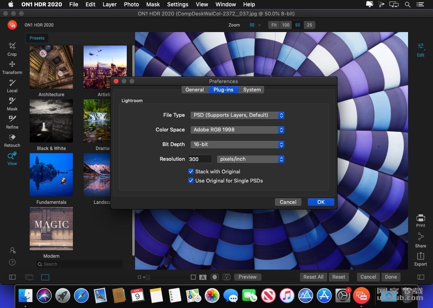Set zoom to 25 button

pyautogui.click(x=309, y=25)
